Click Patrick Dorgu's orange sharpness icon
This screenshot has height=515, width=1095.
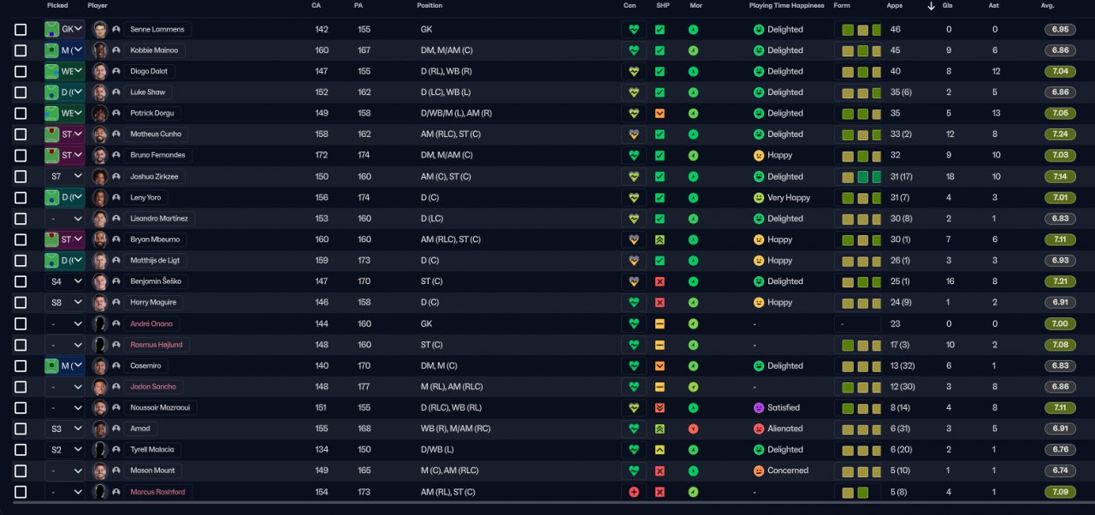[660, 113]
